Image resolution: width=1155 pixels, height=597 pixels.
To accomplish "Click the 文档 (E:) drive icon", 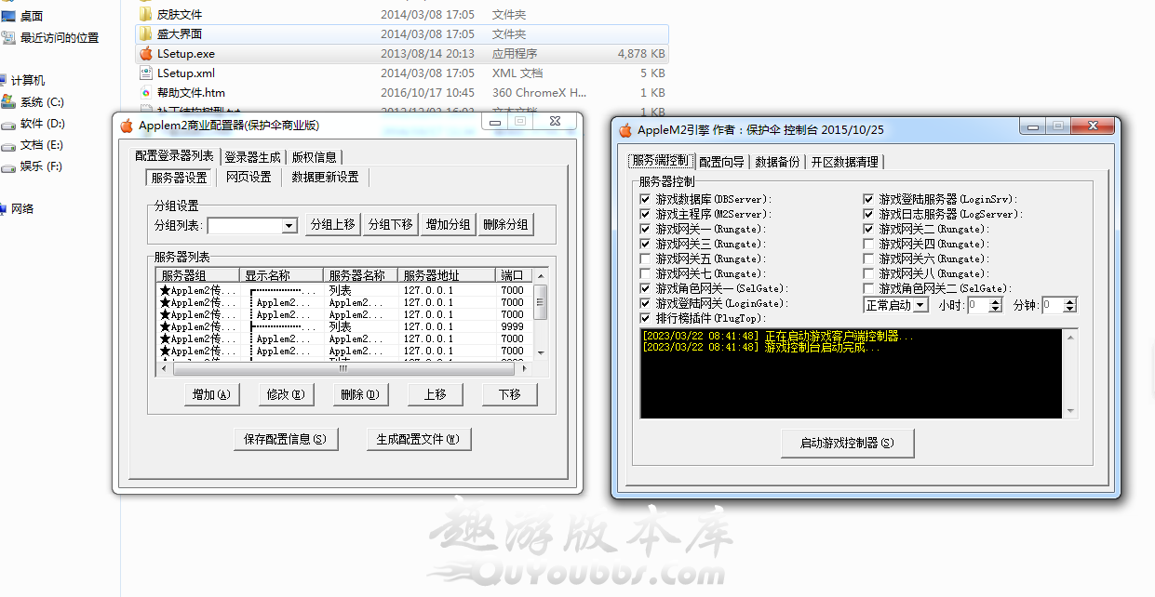I will [8, 145].
